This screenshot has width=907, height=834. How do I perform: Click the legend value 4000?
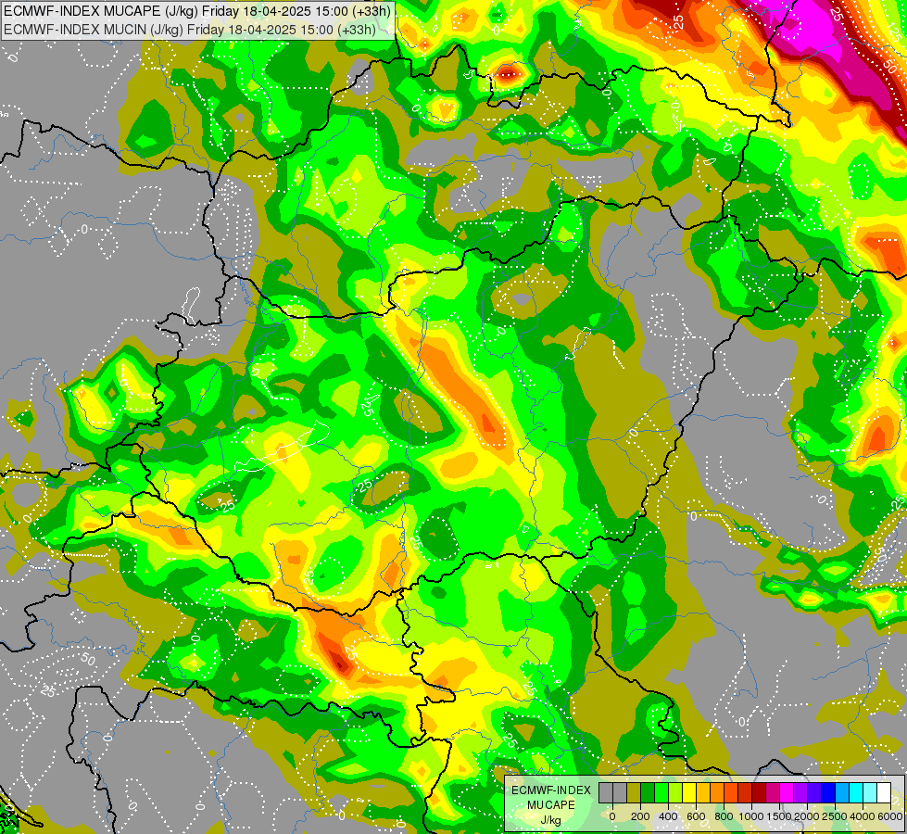click(863, 816)
